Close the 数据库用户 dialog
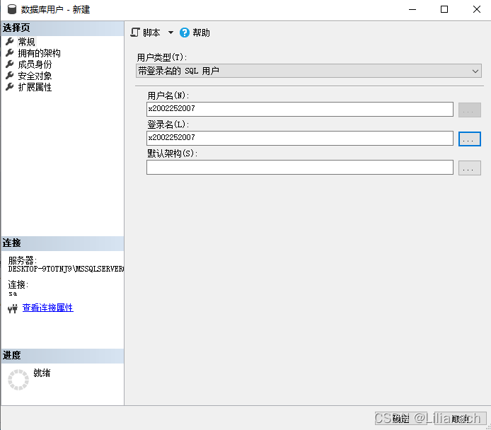 click(477, 9)
